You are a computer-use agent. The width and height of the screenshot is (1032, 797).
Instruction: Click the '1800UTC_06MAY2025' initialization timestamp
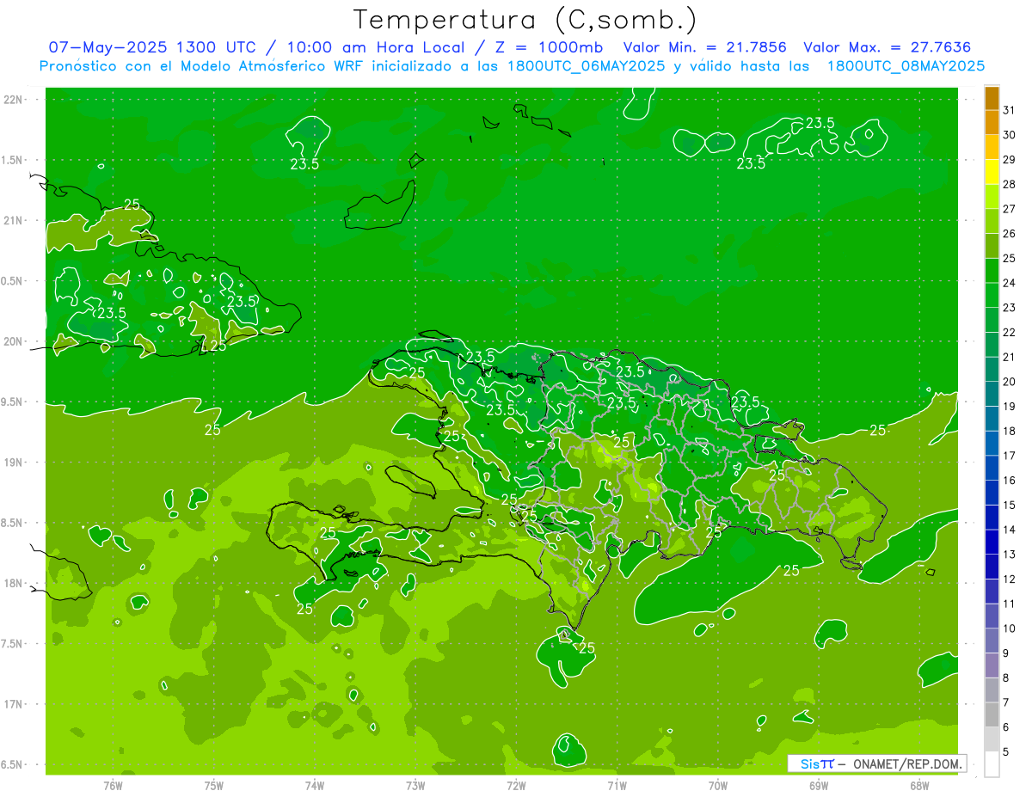(x=584, y=66)
